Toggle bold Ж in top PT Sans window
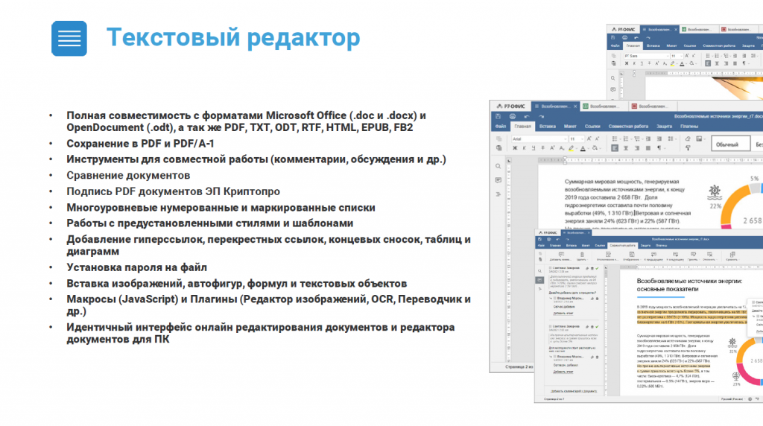This screenshot has height=426, width=763. [x=626, y=63]
